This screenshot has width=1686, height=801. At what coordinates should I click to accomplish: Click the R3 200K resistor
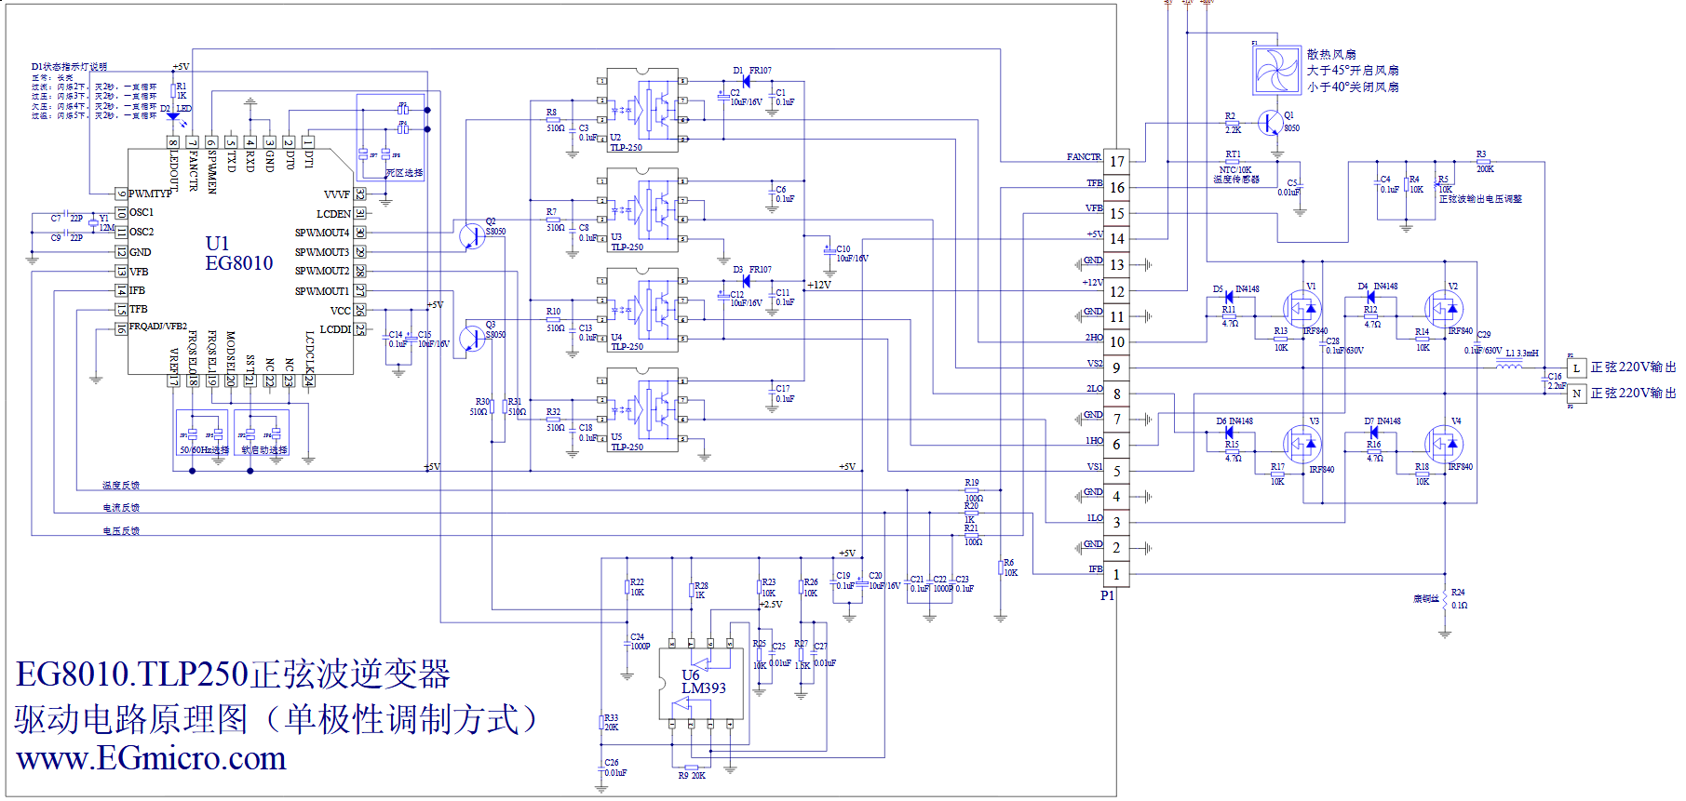(1483, 162)
